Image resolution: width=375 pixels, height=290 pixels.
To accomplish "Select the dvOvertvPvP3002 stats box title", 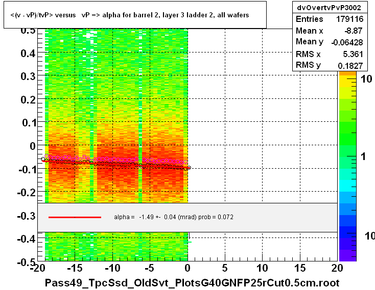I will pos(329,8).
